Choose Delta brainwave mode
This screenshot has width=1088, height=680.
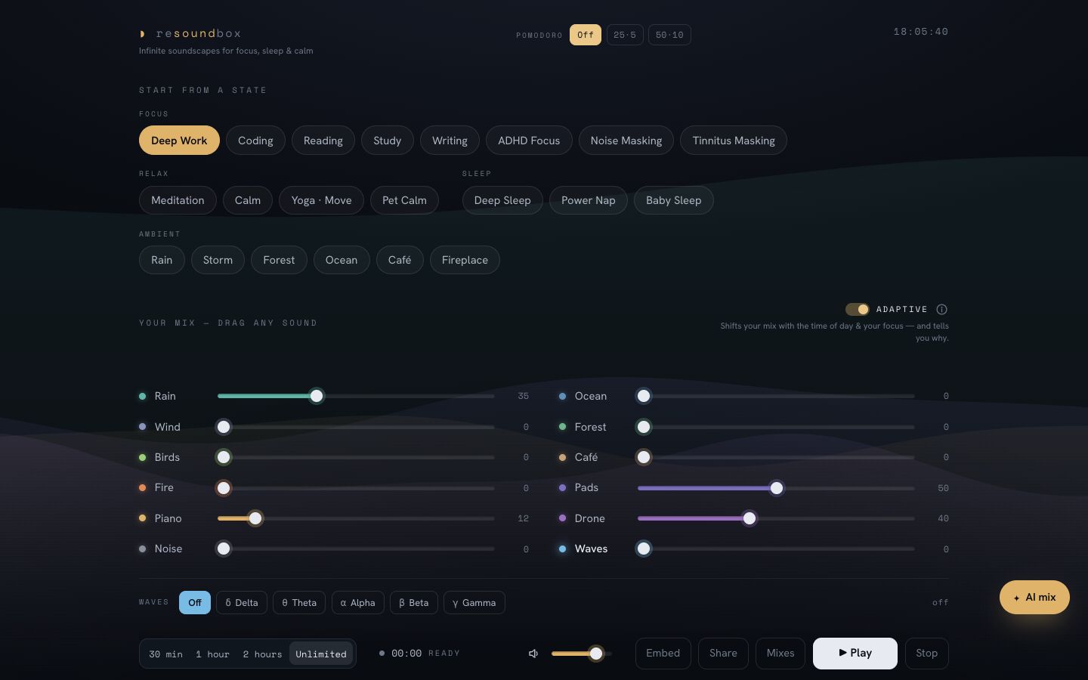coord(242,602)
